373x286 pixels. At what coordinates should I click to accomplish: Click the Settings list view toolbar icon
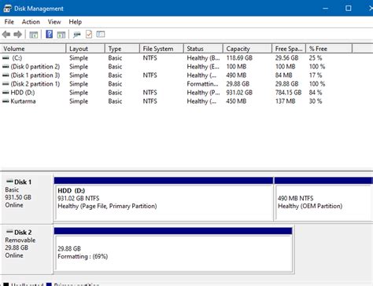[101, 34]
